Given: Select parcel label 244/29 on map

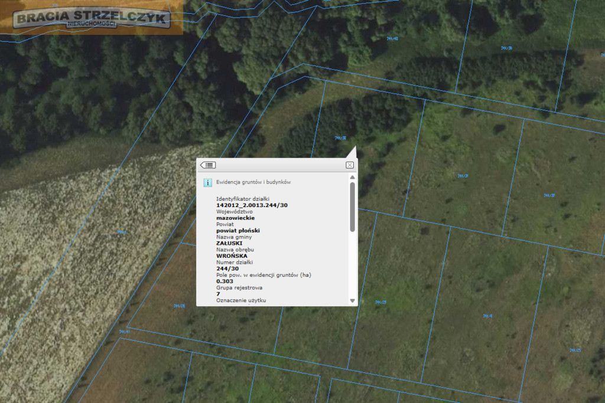Looking at the screenshot, I should point(381,303).
